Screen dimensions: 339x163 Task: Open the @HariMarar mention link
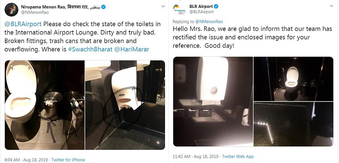pos(131,49)
